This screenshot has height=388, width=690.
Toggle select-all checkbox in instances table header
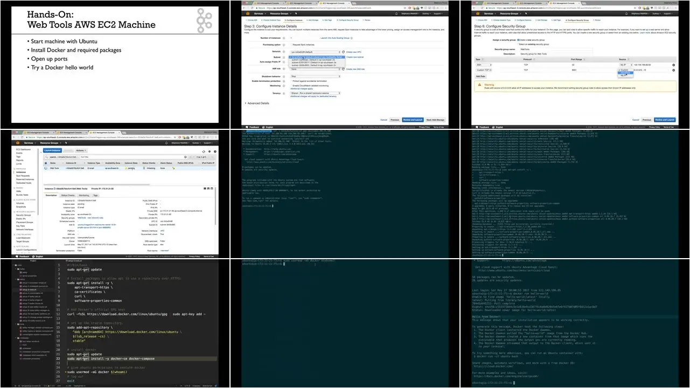(46, 162)
